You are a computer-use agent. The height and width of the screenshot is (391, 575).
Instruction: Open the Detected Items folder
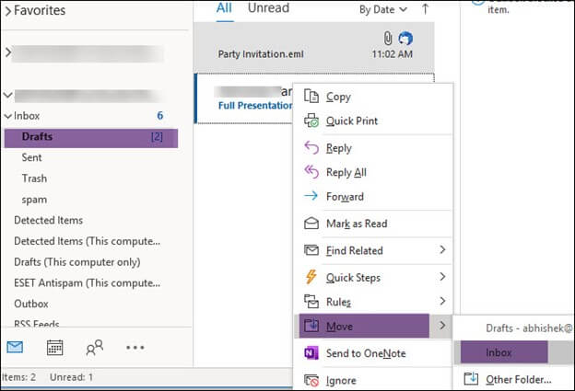[x=49, y=221]
